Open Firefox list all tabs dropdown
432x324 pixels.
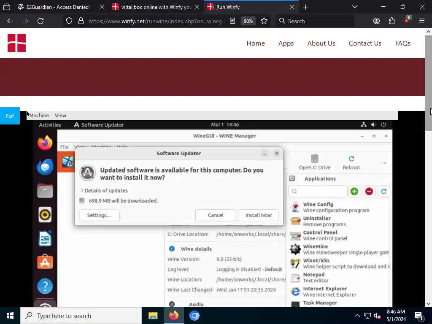(x=355, y=7)
